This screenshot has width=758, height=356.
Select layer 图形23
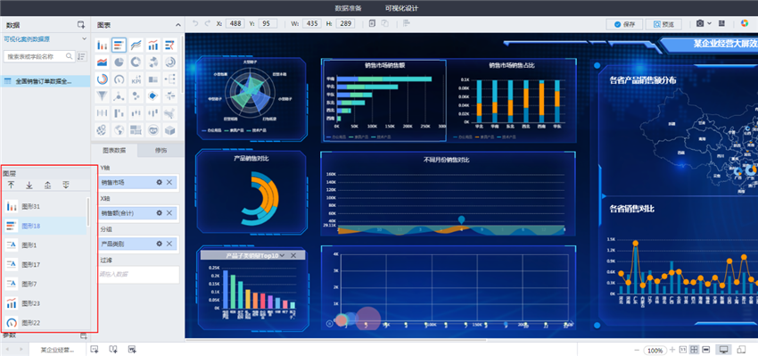click(45, 303)
